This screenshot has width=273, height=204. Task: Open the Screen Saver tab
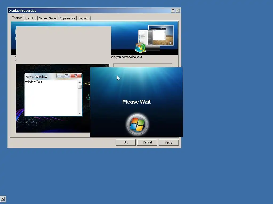tap(48, 18)
